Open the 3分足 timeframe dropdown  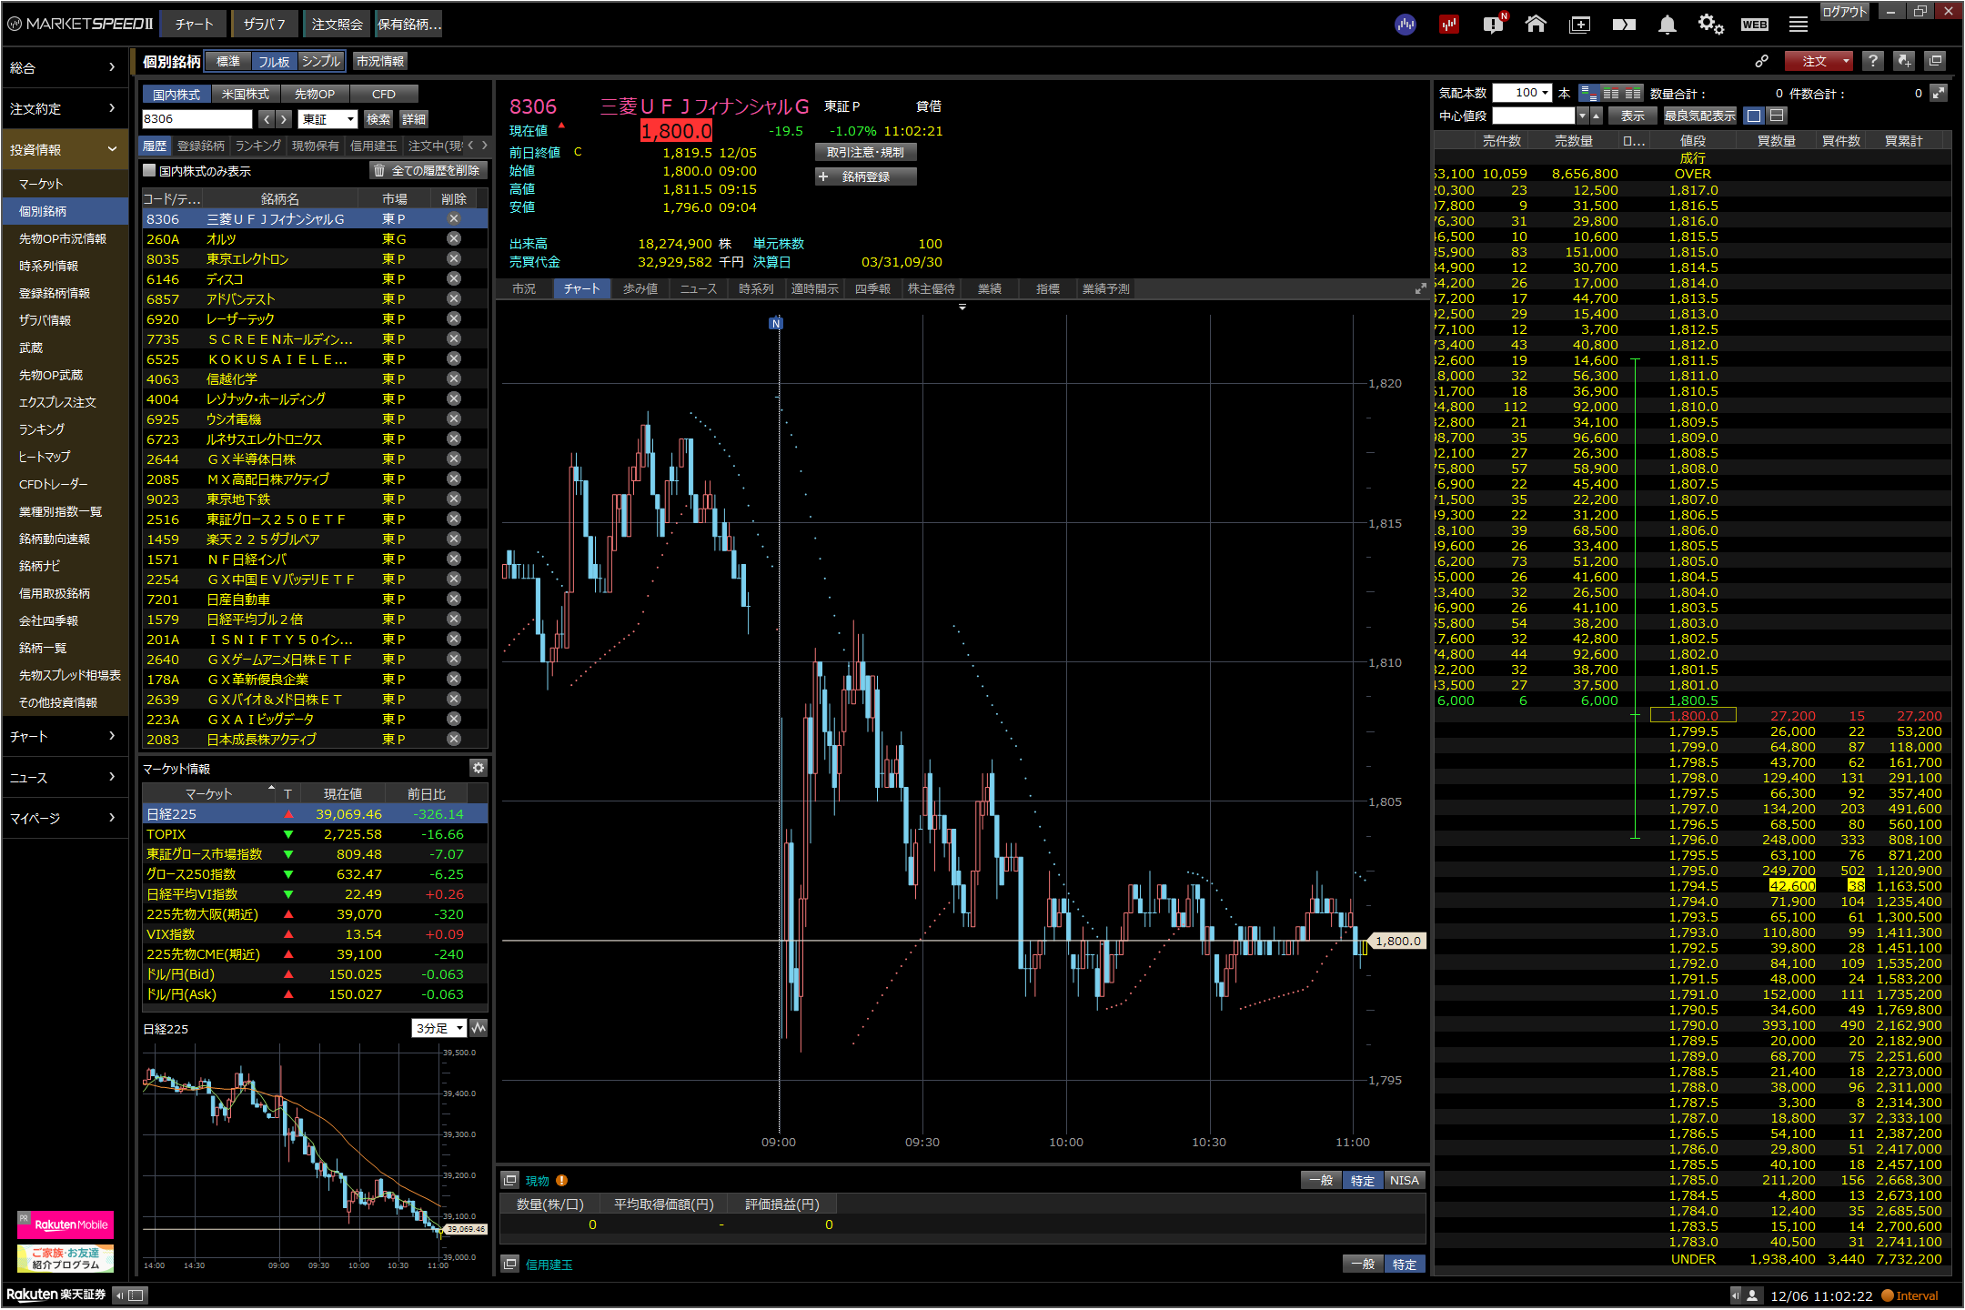tap(439, 1028)
